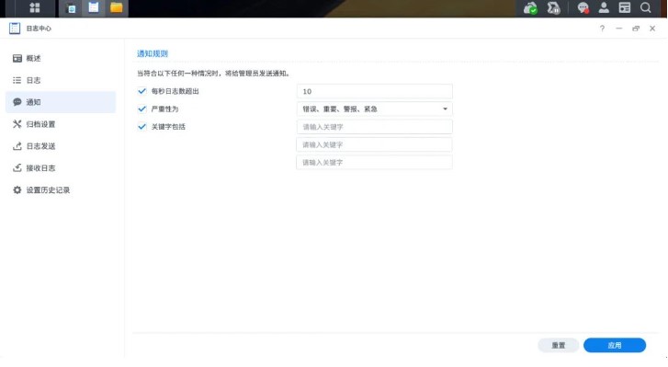Open the File Station folder icon
The height and width of the screenshot is (367, 668).
[117, 7]
